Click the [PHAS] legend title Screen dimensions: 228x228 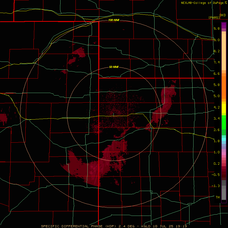click(x=214, y=17)
